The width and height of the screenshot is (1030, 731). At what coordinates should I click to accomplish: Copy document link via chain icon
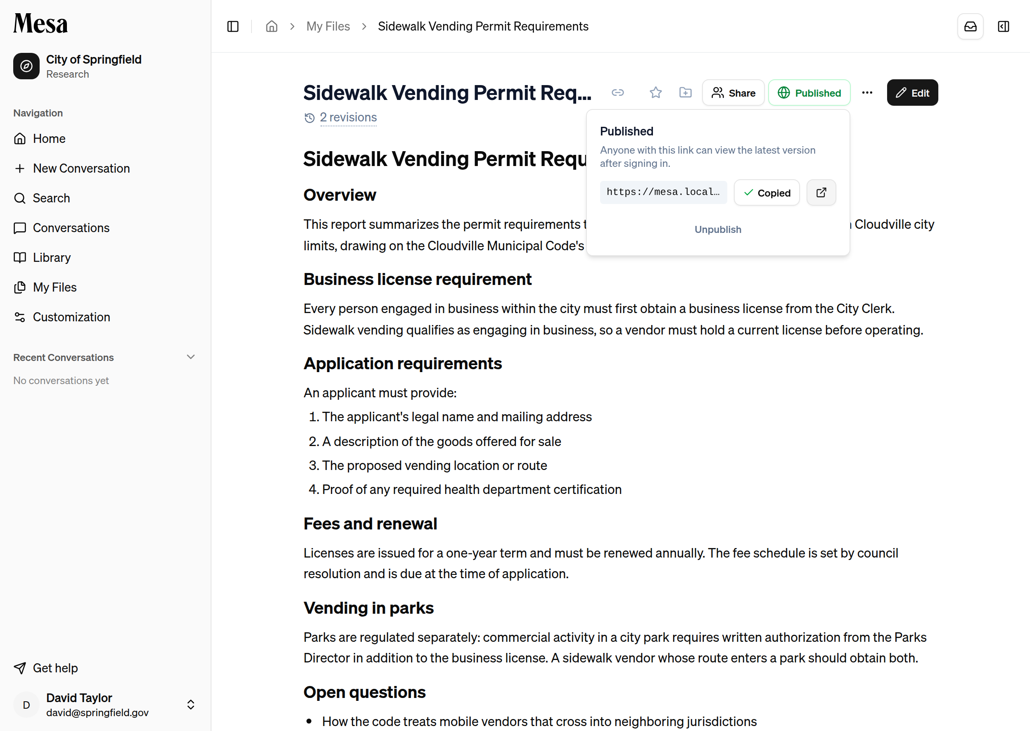click(618, 93)
